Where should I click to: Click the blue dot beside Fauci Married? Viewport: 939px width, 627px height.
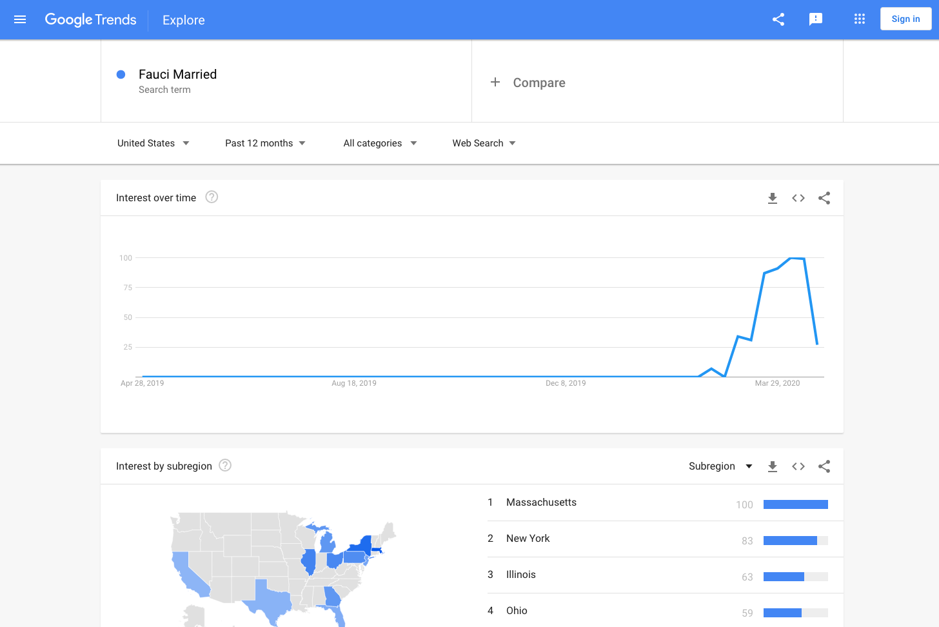[x=121, y=74]
